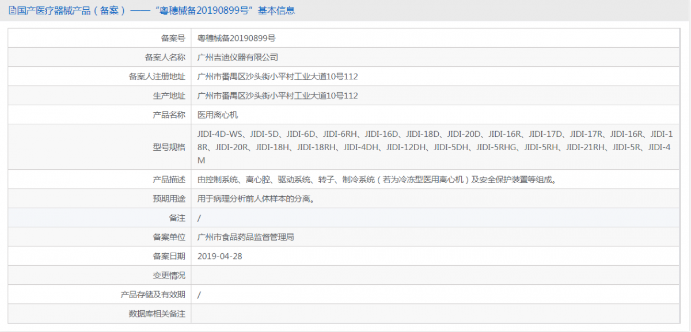Click the 数据库相关备注 row label
Viewport: 691px width, 332px height.
pyautogui.click(x=154, y=313)
